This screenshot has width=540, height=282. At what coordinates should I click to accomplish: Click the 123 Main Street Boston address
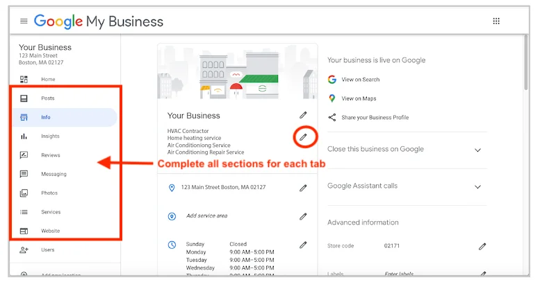[x=223, y=187]
